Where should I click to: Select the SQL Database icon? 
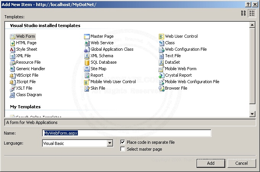point(87,62)
